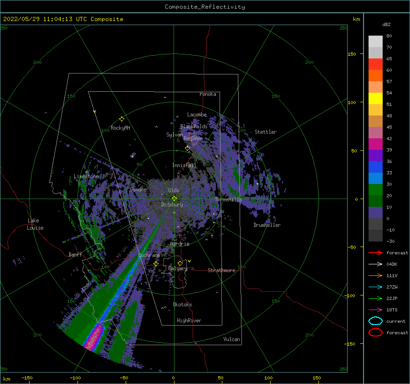Viewport: 410px width, 384px height.
Task: Click the yellow diamond marker west of Calgary
Action: pyautogui.click(x=156, y=263)
